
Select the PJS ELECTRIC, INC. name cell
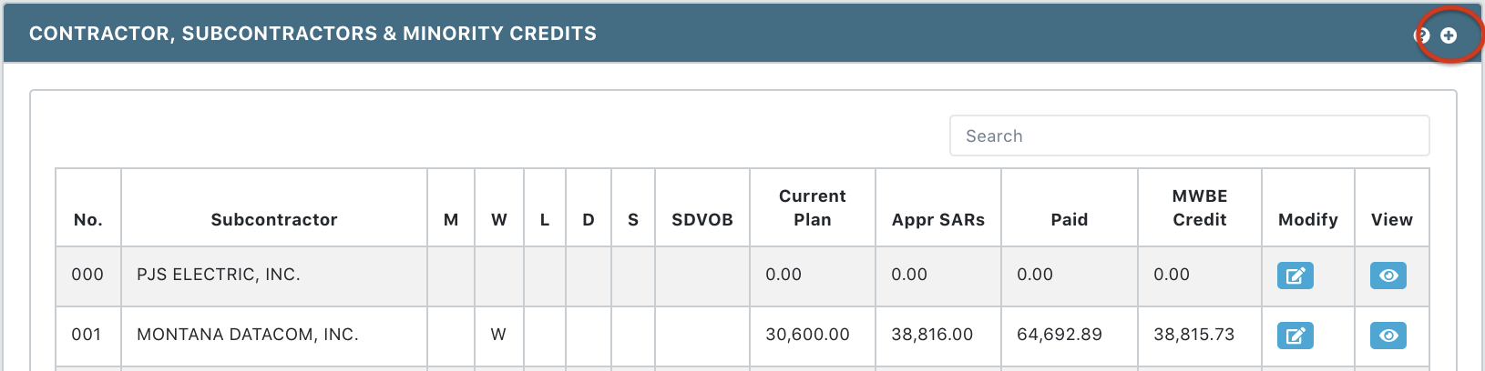tap(219, 275)
